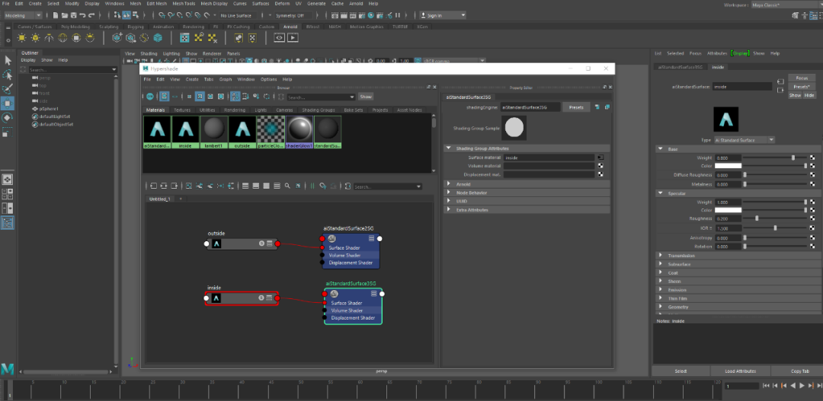Viewport: 823px width, 401px height.
Task: Click the Show button in Hypershade browser
Action: coord(365,97)
